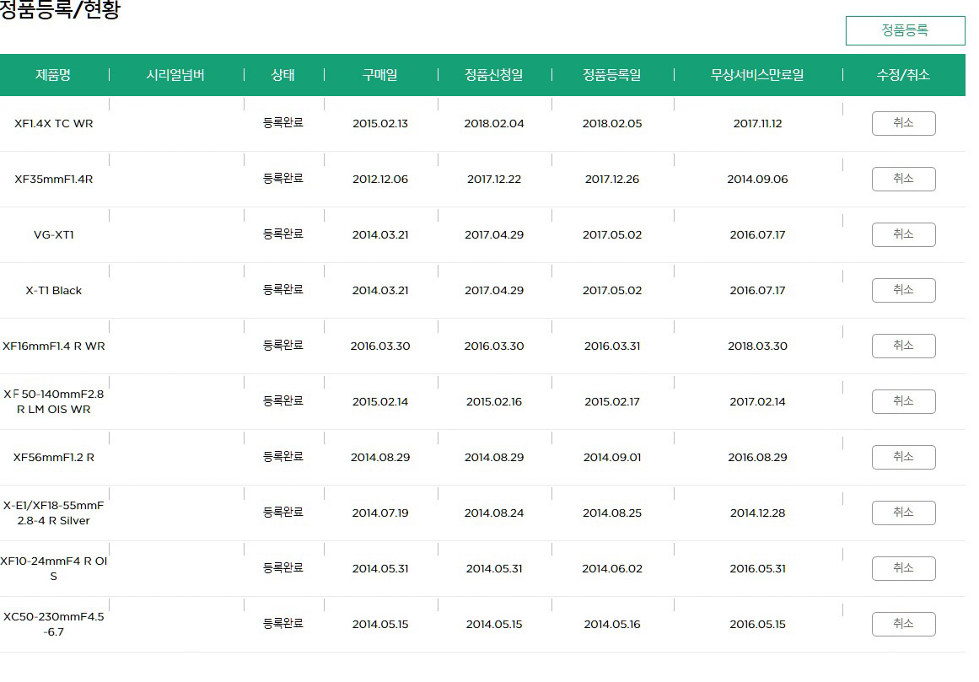
Task: Click the 제품명 column header
Action: (53, 75)
